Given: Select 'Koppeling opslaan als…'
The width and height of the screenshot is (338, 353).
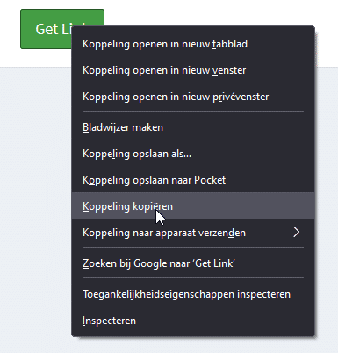Looking at the screenshot, I should point(193,154).
